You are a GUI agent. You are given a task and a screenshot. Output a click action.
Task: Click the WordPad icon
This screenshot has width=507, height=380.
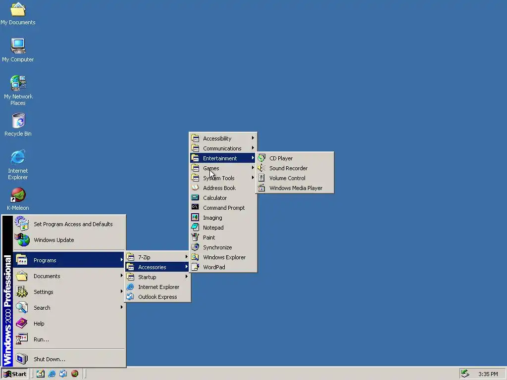[x=195, y=267]
